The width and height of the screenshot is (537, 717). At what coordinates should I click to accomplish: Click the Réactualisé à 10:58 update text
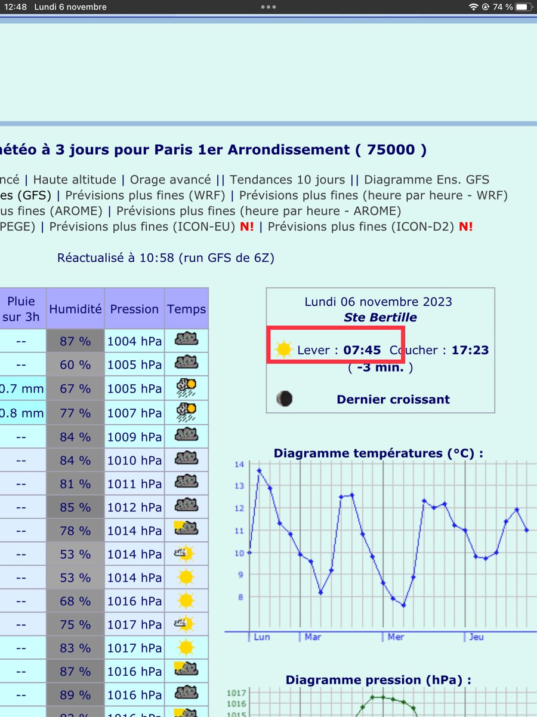point(166,258)
